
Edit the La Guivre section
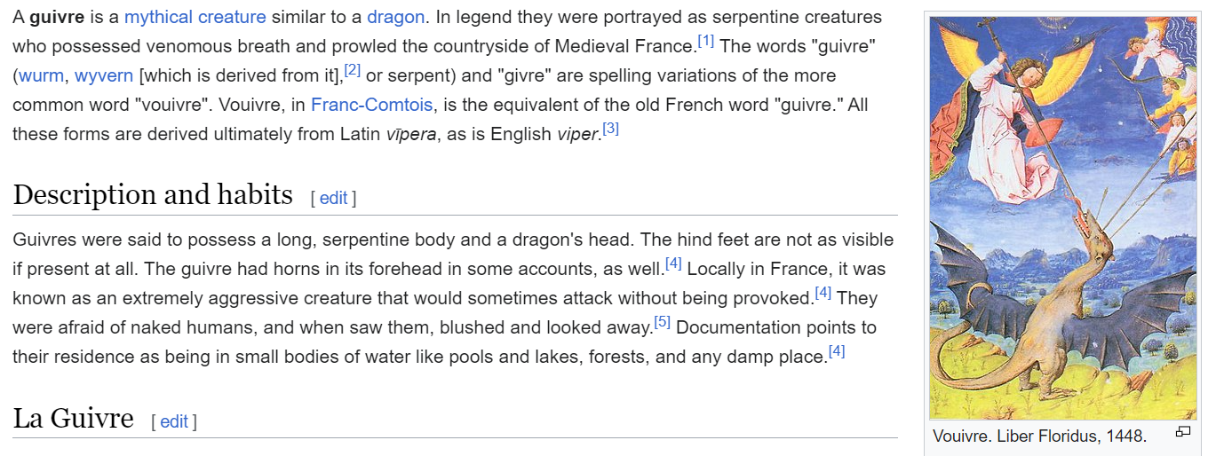click(174, 421)
